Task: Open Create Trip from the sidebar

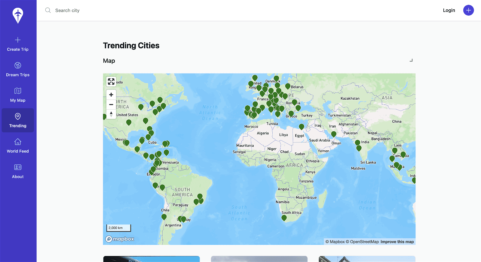Action: tap(18, 44)
